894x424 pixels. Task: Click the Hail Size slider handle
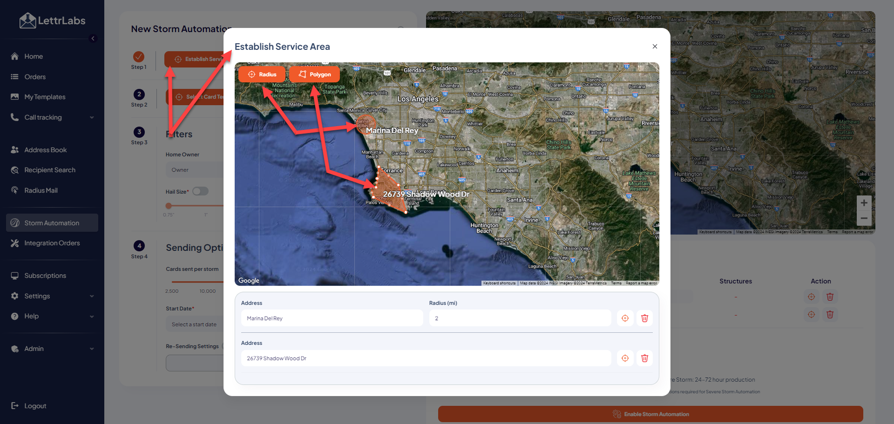click(x=168, y=206)
